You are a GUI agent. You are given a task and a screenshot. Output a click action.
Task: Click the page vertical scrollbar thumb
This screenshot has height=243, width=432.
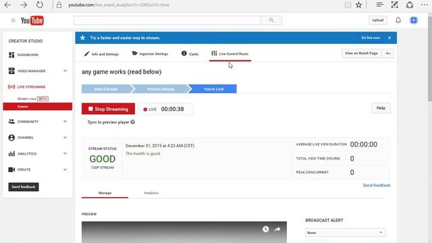(430, 58)
